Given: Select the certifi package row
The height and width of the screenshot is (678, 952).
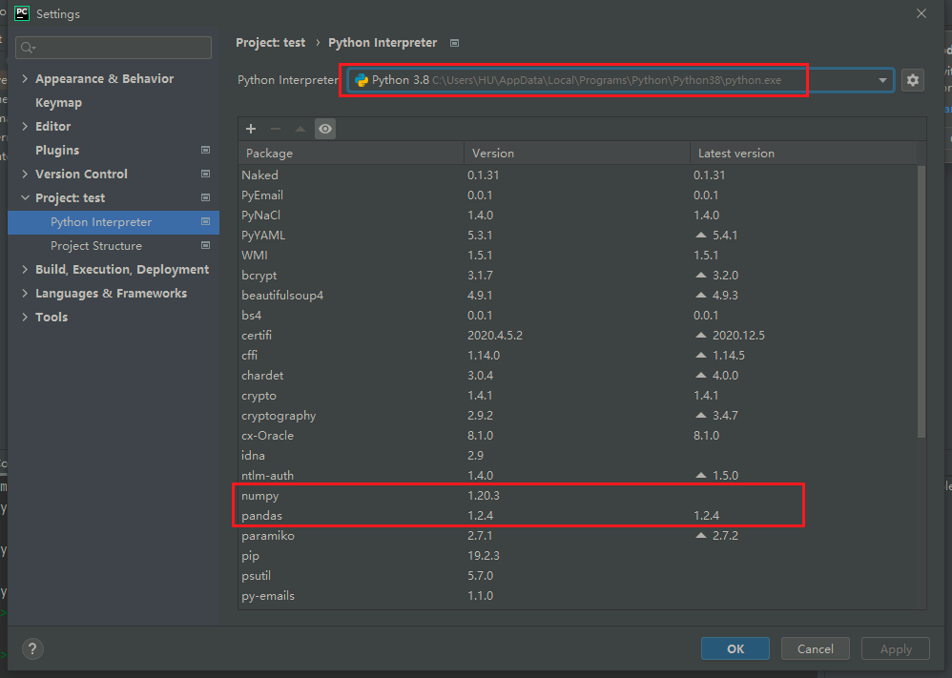Looking at the screenshot, I should pos(577,335).
